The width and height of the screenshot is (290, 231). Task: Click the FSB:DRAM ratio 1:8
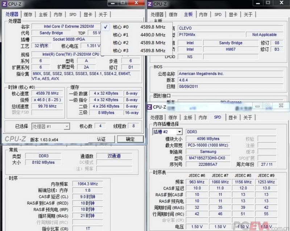click(88, 190)
